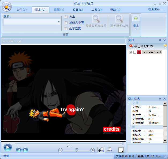
Task: Click 影片信息 scrollbar up arrow
Action: point(165,103)
